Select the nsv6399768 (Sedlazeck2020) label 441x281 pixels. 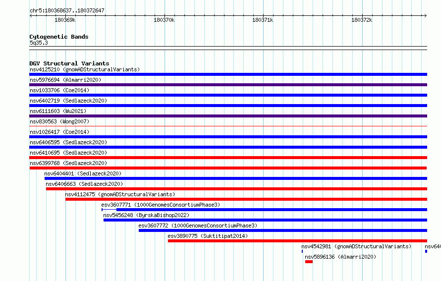click(68, 163)
